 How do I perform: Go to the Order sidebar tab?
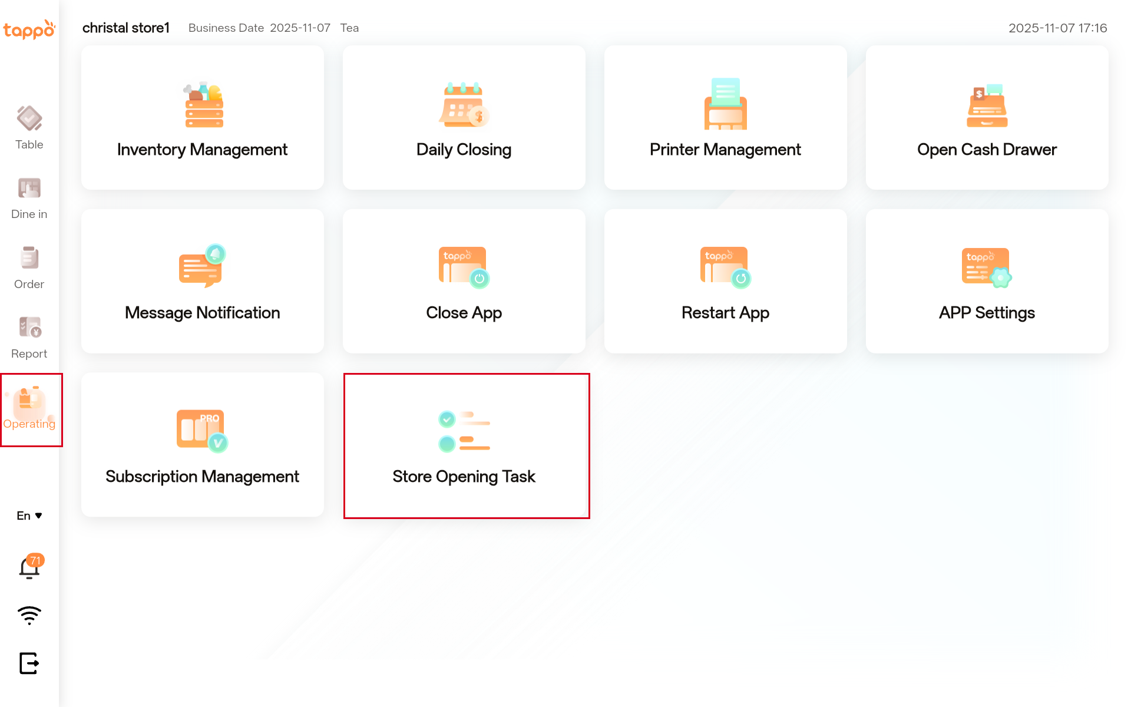click(x=29, y=267)
